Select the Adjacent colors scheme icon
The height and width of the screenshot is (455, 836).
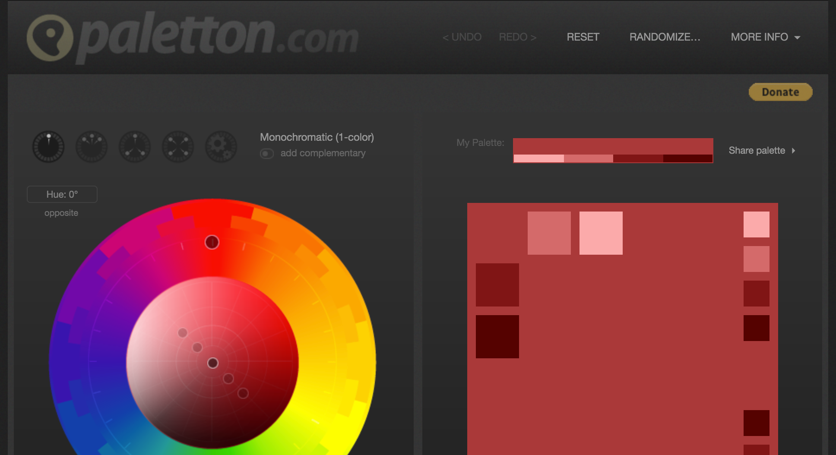pyautogui.click(x=92, y=147)
